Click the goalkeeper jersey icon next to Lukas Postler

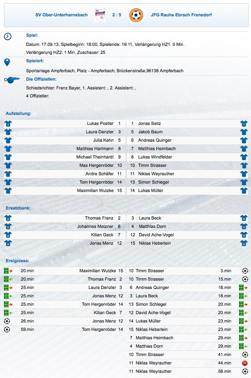pos(8,124)
